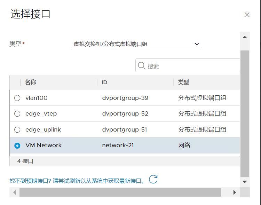261x205 pixels.
Task: Select the VM Network radio button
Action: point(17,145)
